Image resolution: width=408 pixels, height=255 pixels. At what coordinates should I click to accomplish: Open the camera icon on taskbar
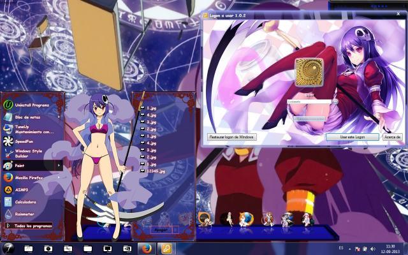(x=48, y=249)
